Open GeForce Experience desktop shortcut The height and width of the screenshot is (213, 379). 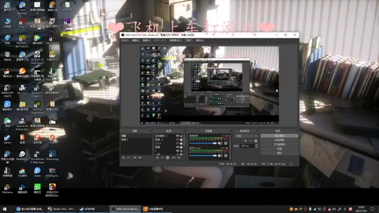[x=37, y=107]
